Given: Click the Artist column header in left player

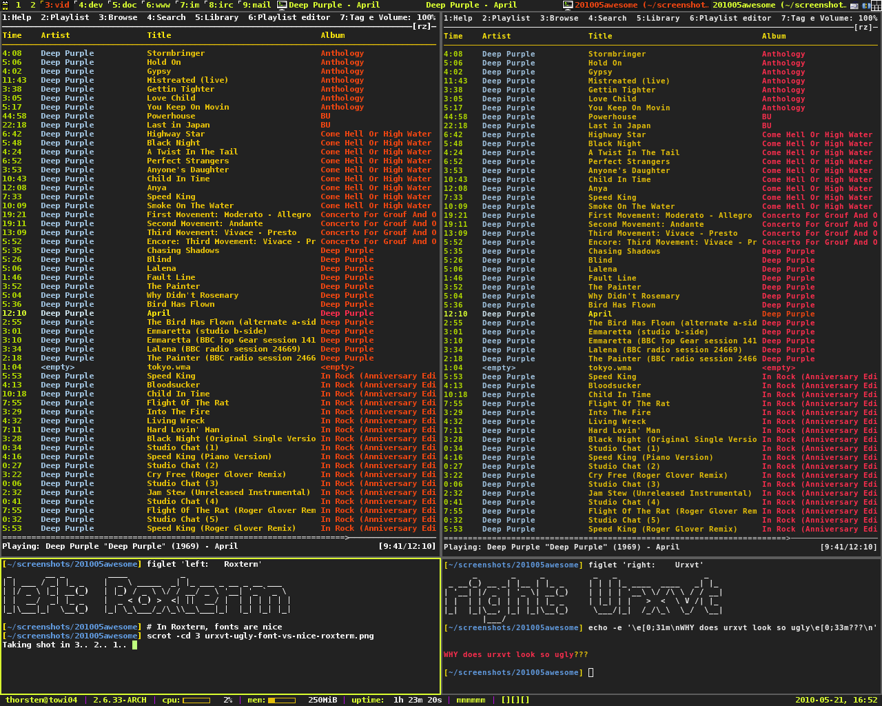Looking at the screenshot, I should pos(55,35).
